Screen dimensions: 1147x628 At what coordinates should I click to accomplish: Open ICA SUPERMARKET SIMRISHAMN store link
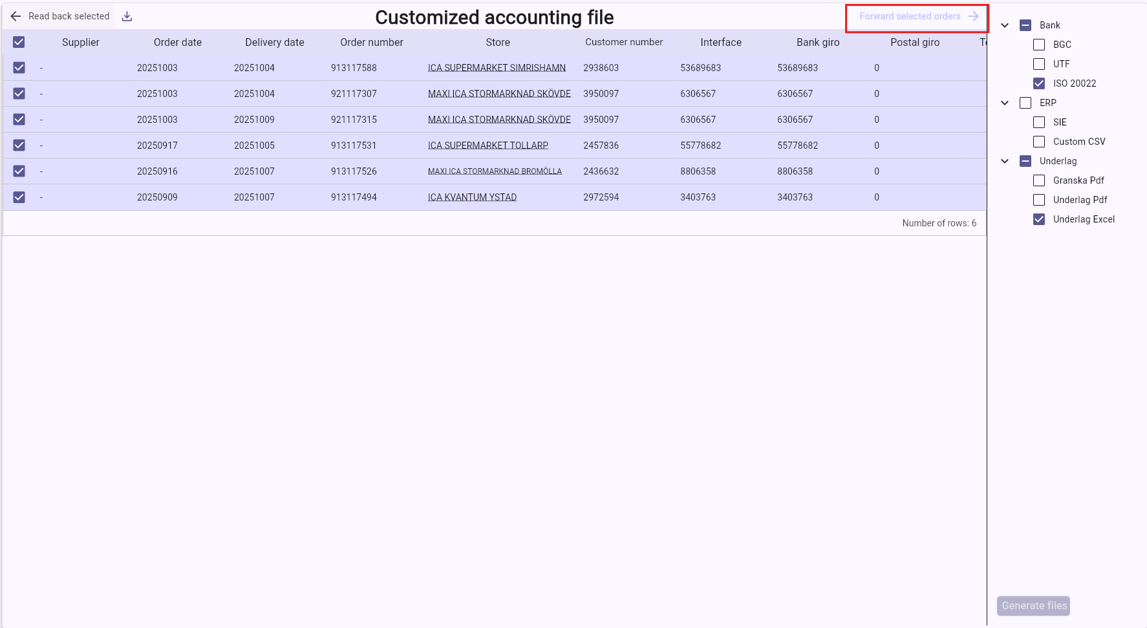pos(497,68)
